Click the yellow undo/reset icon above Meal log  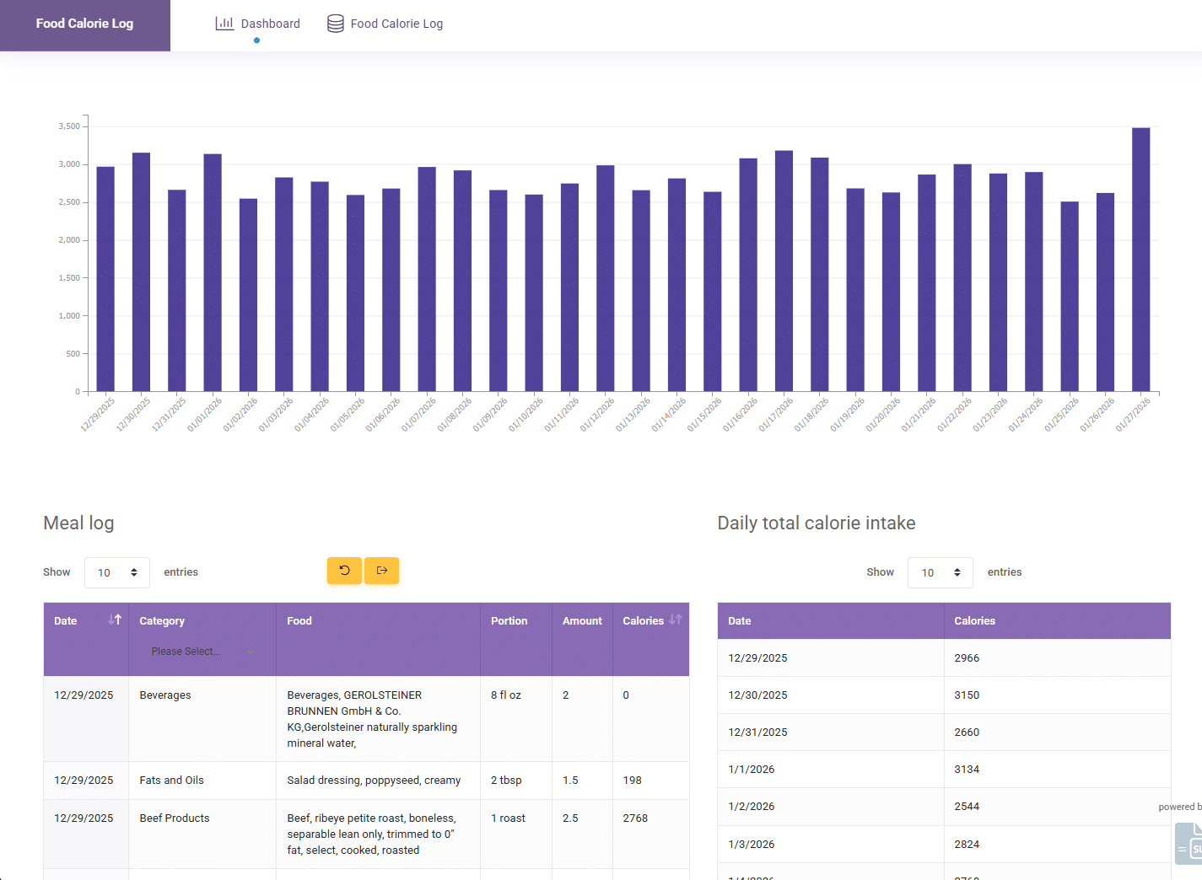pos(344,571)
